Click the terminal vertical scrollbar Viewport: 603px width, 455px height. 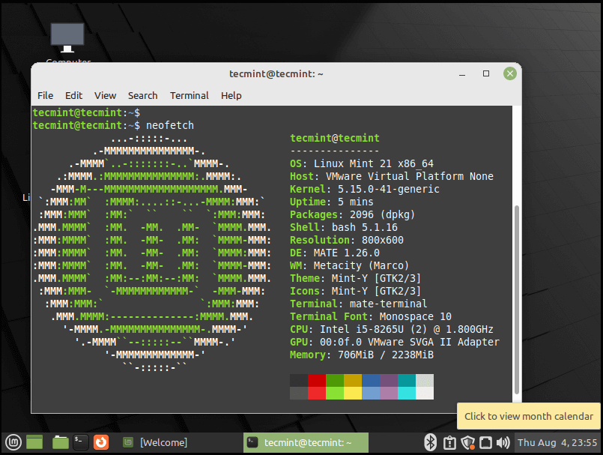pyautogui.click(x=515, y=300)
